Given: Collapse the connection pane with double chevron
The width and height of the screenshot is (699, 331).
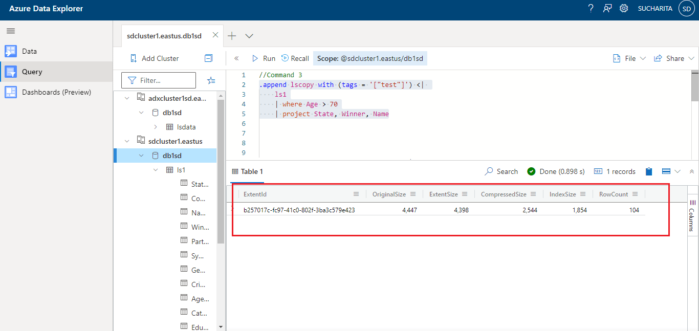Looking at the screenshot, I should coord(236,58).
